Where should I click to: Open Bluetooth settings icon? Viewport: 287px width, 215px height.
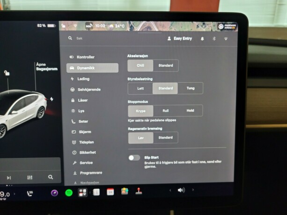(214, 39)
